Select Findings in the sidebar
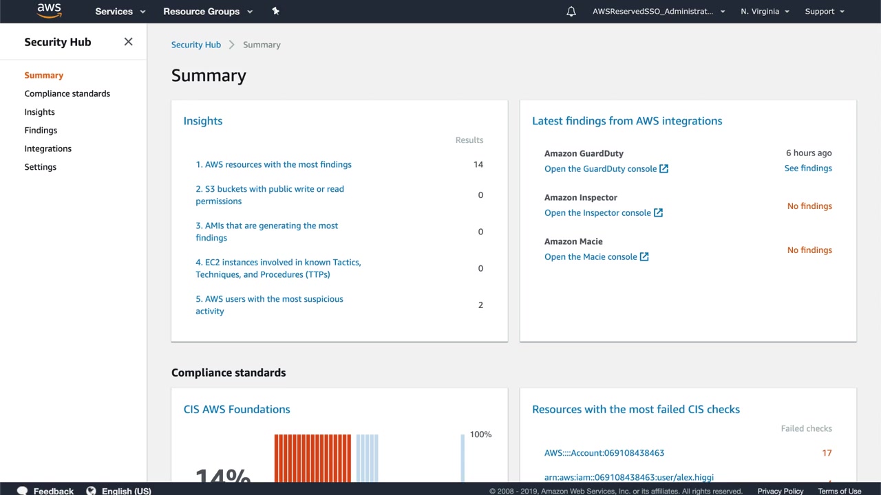Viewport: 881px width, 495px height. [41, 130]
